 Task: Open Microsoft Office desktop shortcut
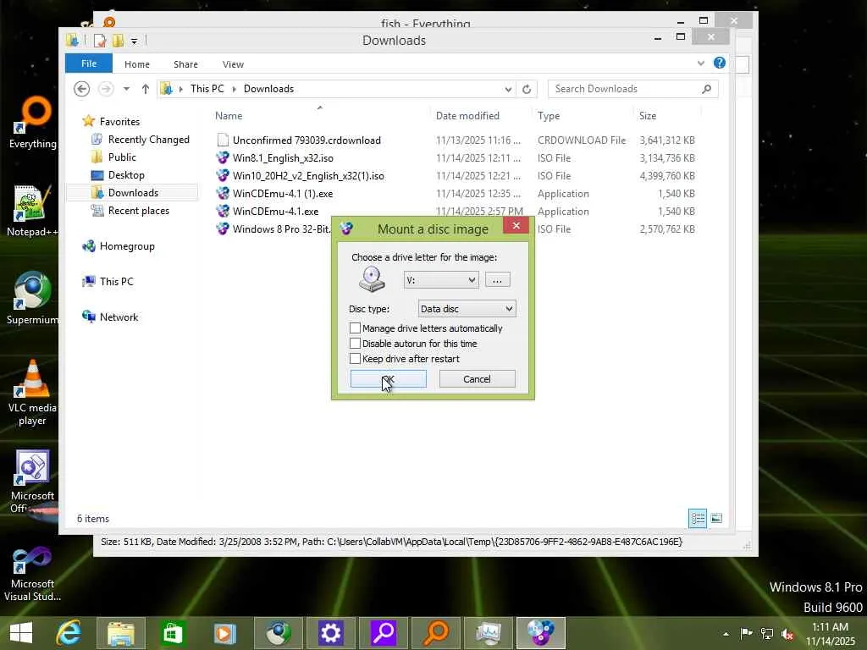[32, 481]
